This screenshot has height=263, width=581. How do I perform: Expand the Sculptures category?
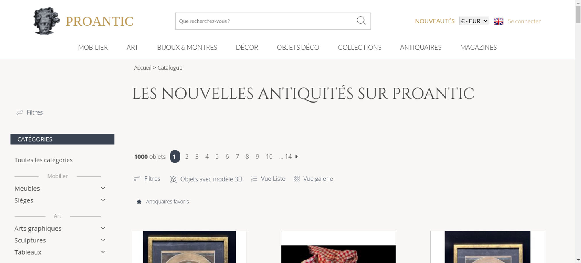tap(103, 240)
